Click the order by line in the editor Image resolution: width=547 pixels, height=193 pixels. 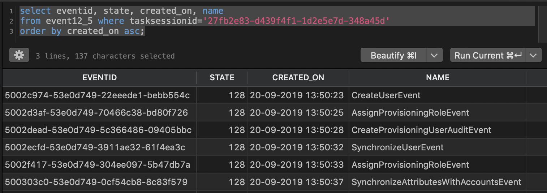82,31
